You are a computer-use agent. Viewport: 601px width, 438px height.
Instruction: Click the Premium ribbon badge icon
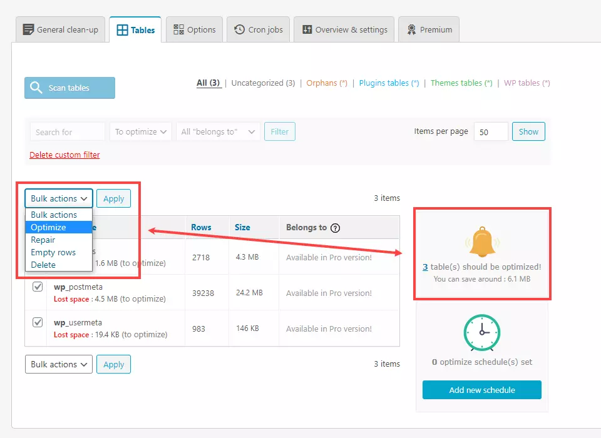coord(411,29)
